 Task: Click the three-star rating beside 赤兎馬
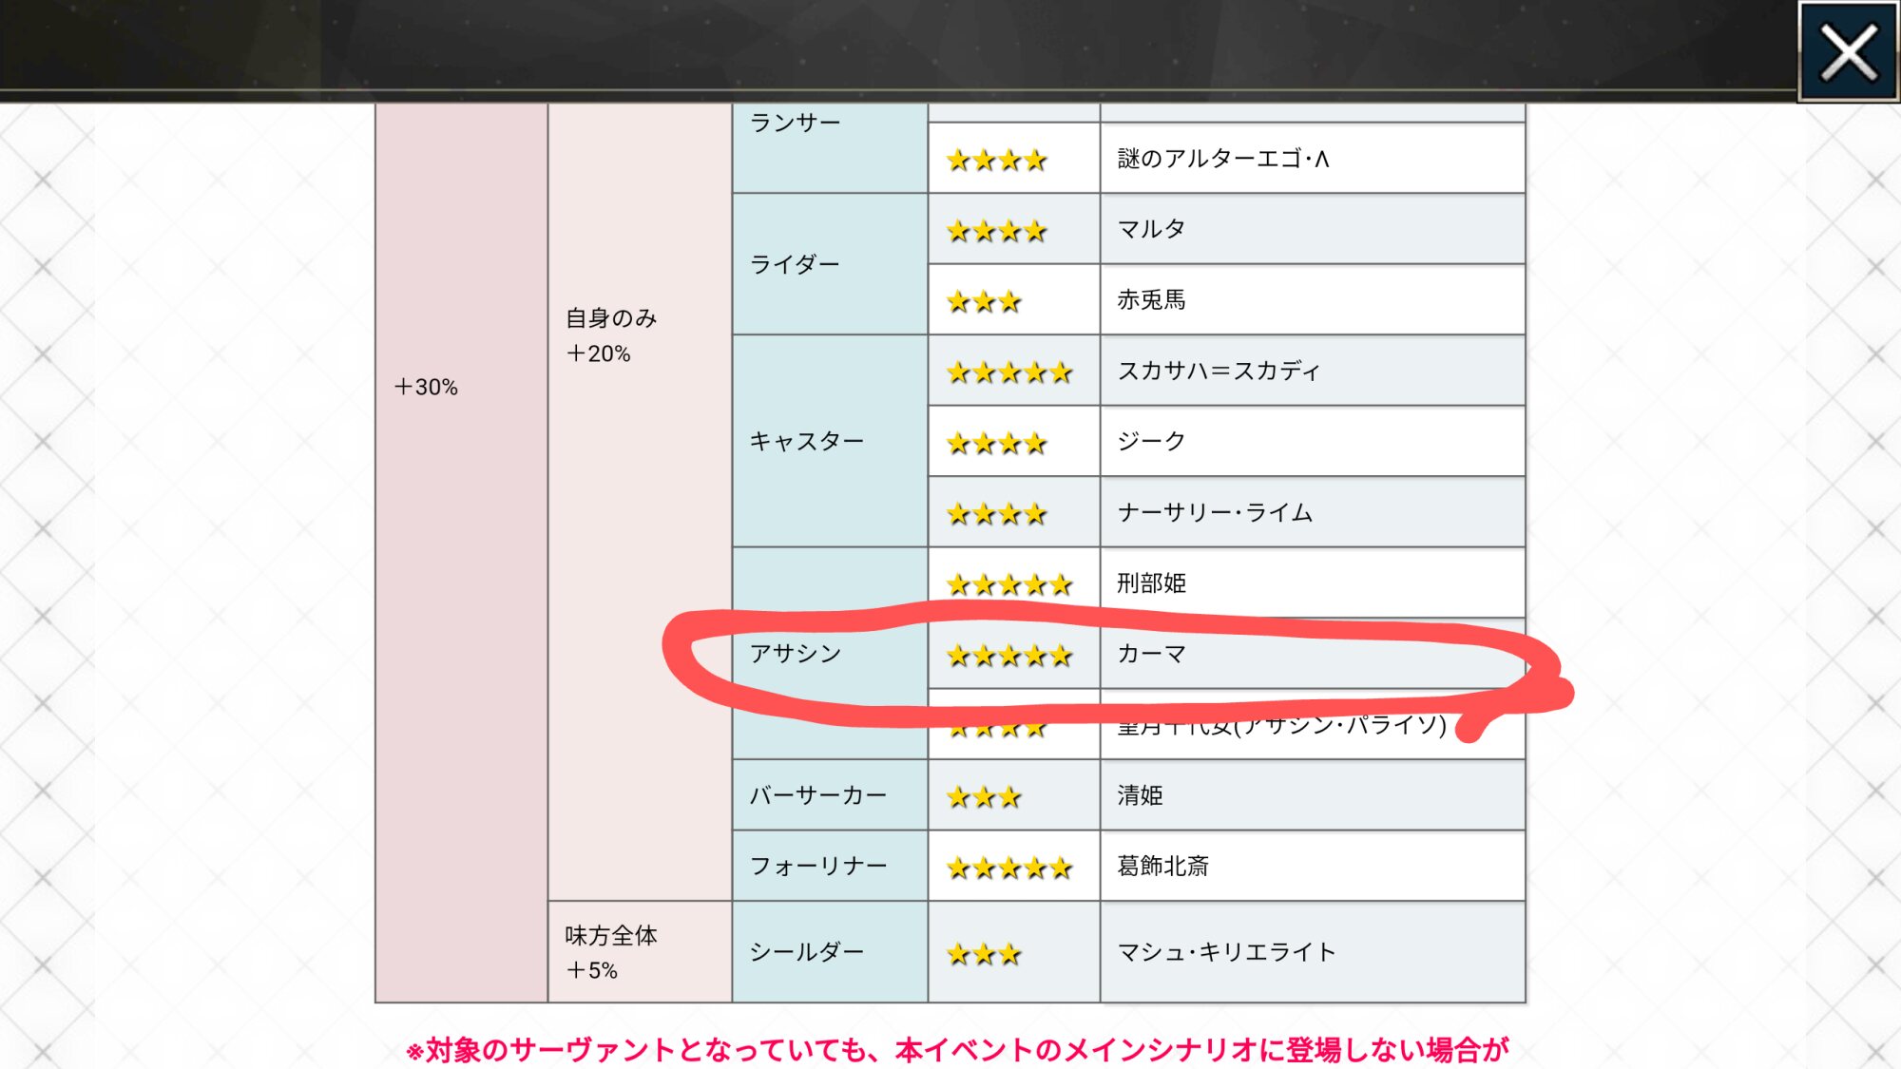point(984,302)
